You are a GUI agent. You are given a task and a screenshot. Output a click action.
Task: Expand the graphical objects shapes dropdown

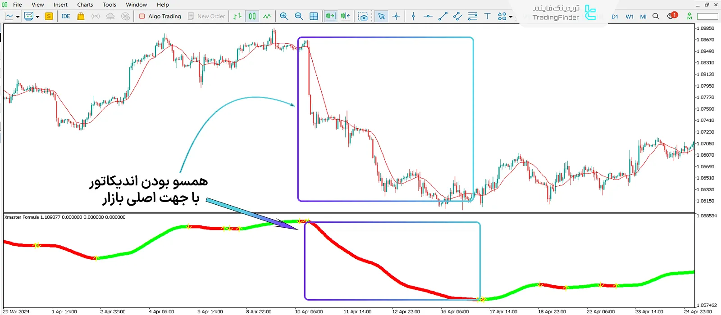(511, 17)
